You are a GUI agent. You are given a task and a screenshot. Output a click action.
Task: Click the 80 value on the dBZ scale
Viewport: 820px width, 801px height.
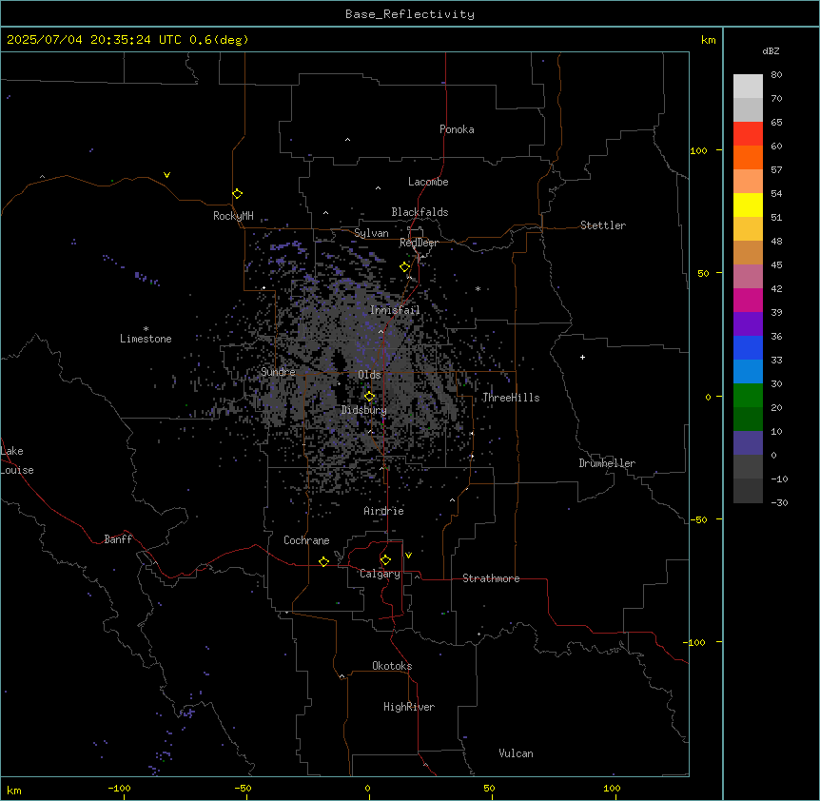[x=776, y=75]
